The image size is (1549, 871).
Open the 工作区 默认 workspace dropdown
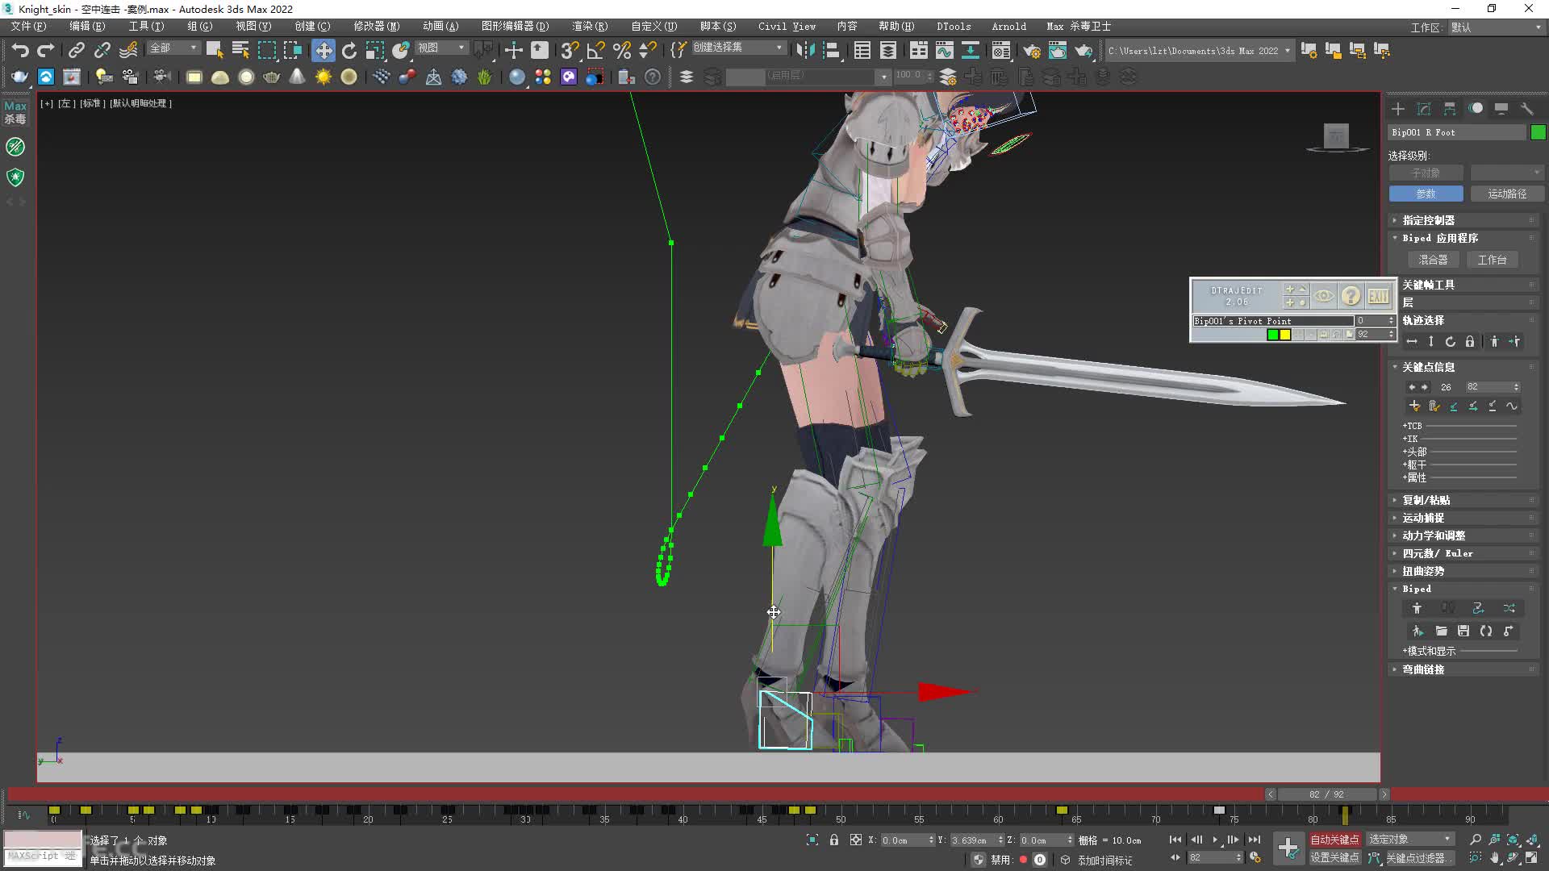point(1496,27)
